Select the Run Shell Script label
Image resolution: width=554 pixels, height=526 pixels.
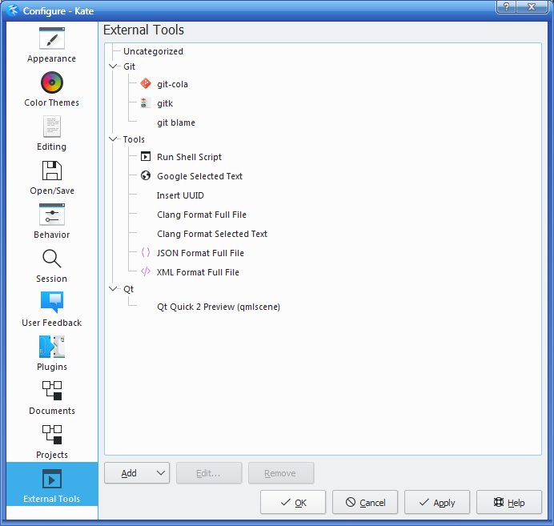189,157
